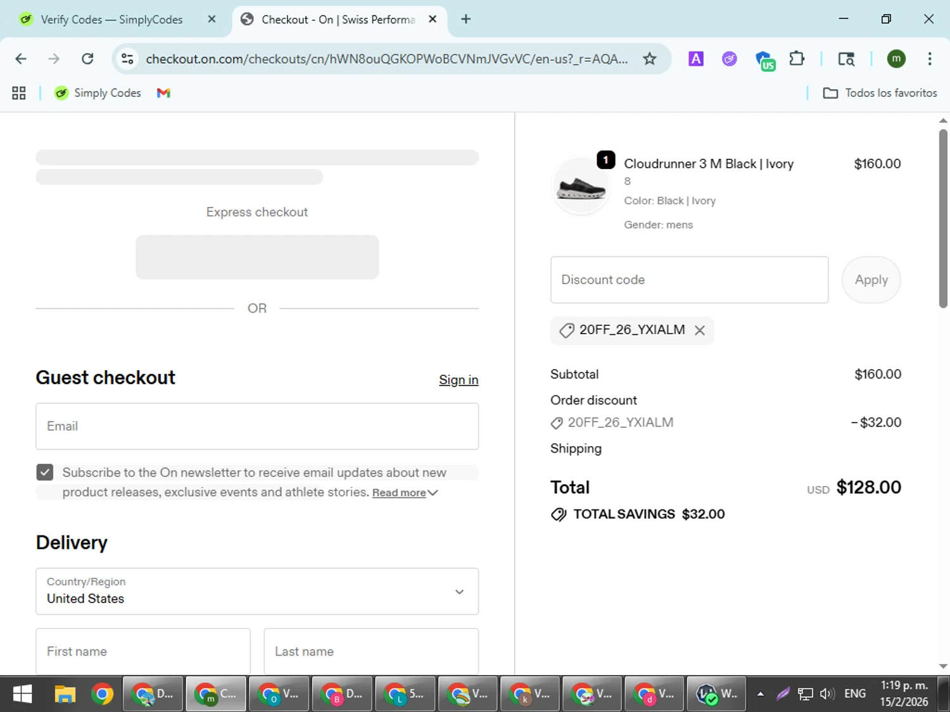This screenshot has width=950, height=712.
Task: Open a new browser tab
Action: [x=466, y=20]
